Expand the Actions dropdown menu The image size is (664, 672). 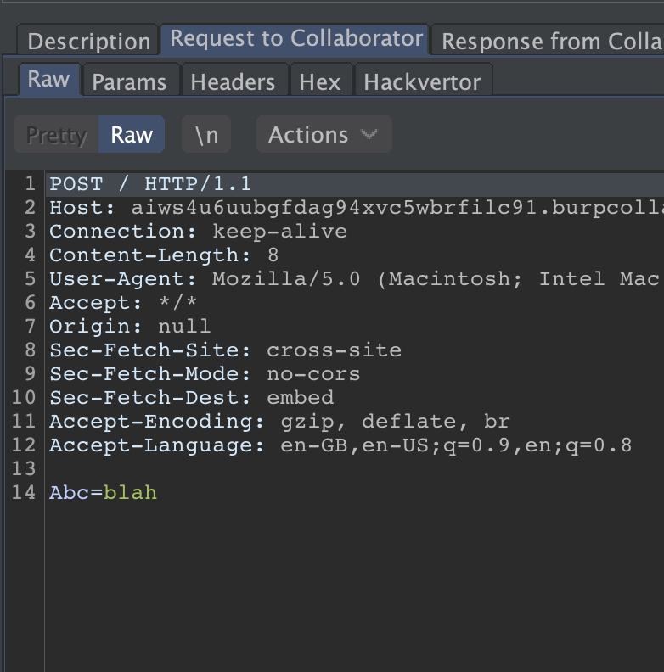(x=323, y=135)
